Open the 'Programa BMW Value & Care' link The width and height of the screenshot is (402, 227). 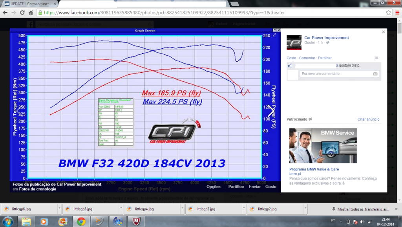[314, 169]
